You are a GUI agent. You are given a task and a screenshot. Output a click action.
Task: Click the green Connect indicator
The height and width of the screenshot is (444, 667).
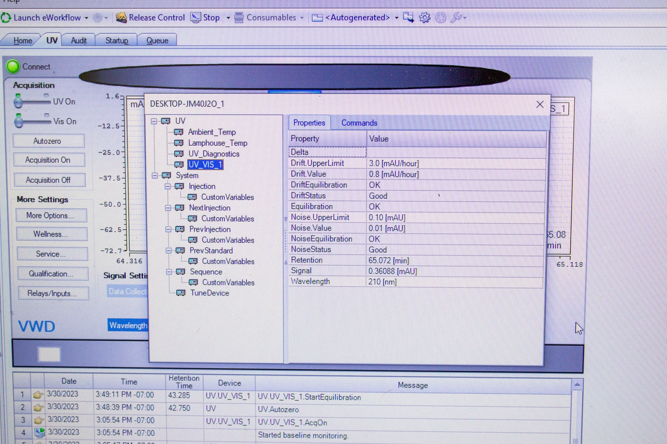tap(13, 67)
